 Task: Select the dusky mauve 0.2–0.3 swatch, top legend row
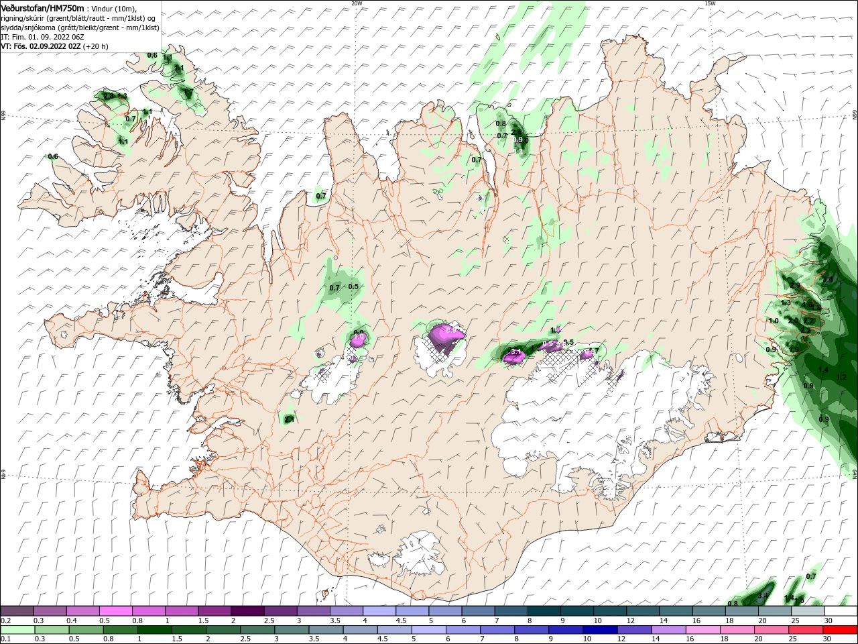coord(17,611)
